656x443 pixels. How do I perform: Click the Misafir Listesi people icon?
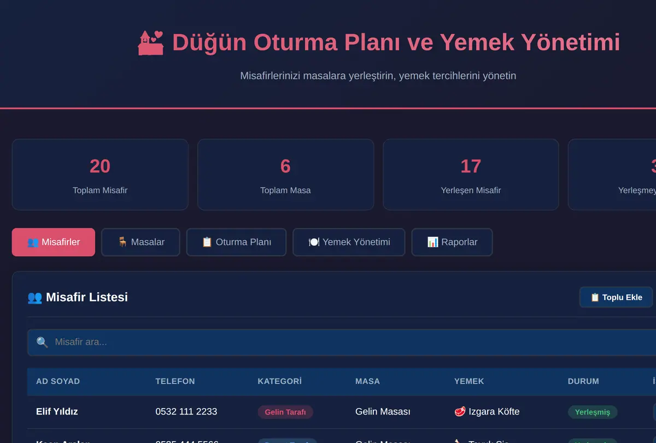tap(34, 297)
